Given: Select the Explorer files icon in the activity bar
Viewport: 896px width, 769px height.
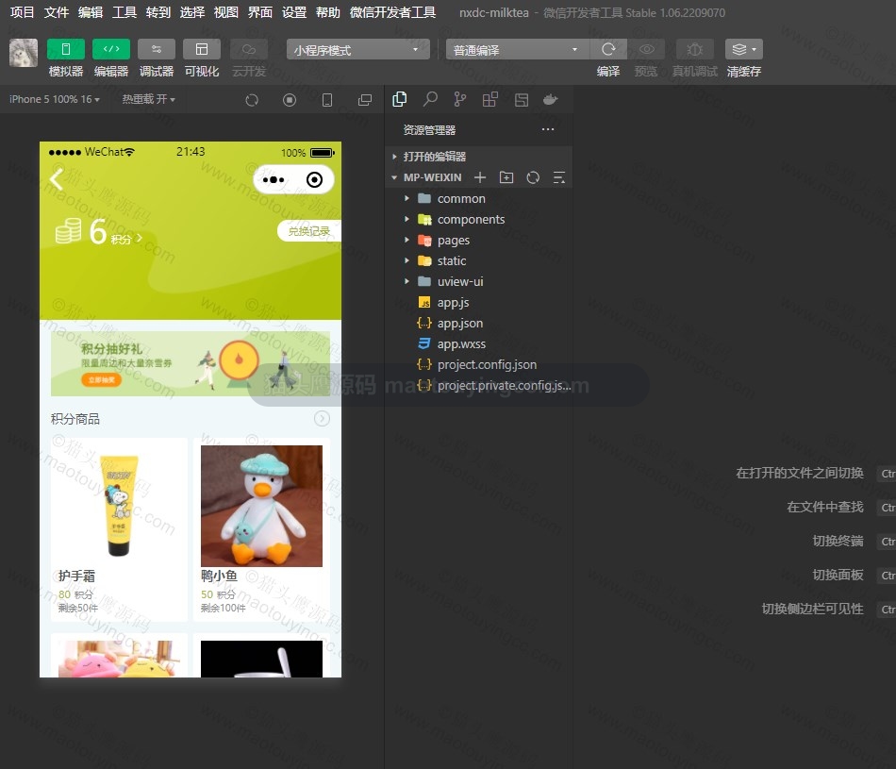Looking at the screenshot, I should pyautogui.click(x=400, y=99).
